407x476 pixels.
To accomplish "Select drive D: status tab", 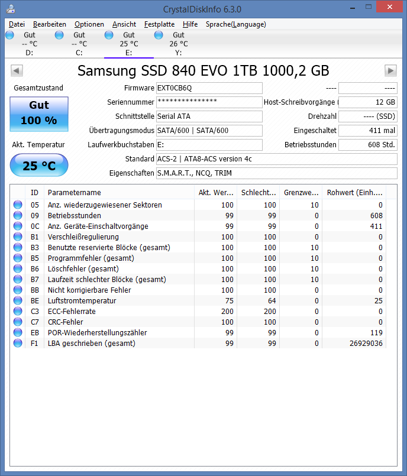I will click(x=30, y=44).
